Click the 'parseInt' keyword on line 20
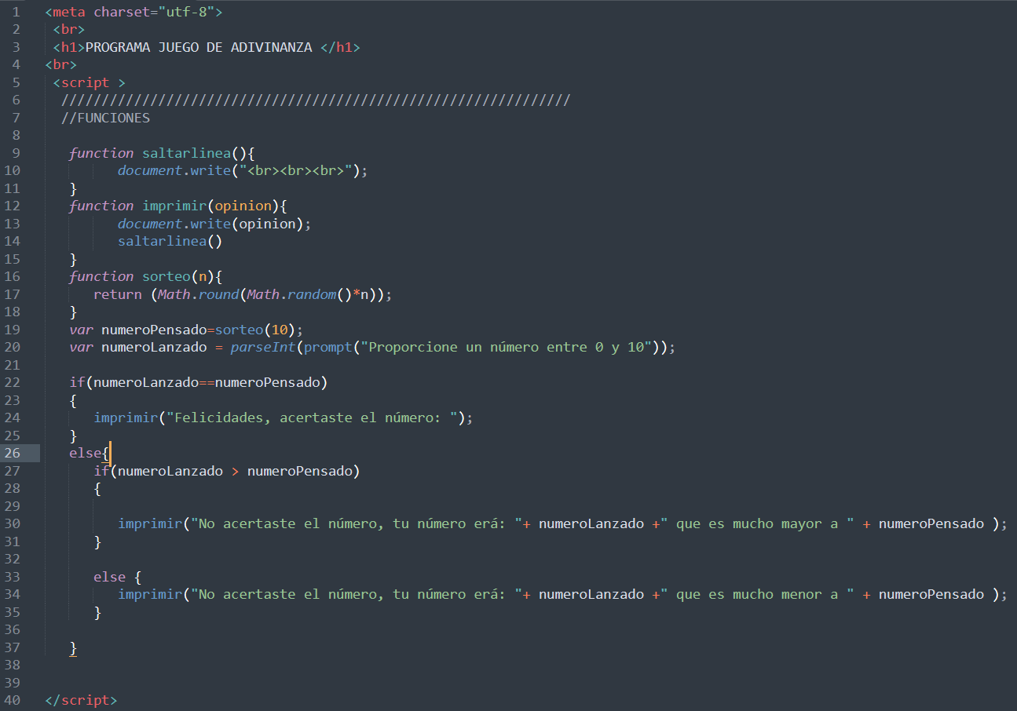Image resolution: width=1017 pixels, height=711 pixels. coord(263,348)
